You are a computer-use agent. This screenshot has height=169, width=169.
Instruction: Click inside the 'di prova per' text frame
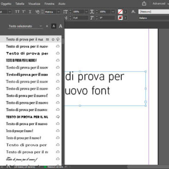coord(105,88)
